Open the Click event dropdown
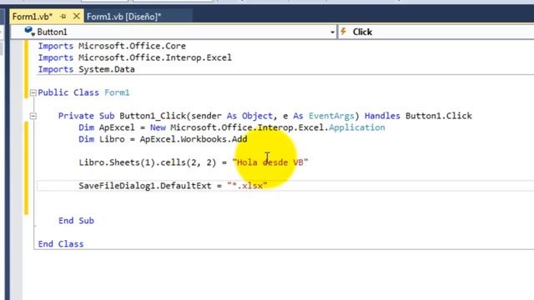The height and width of the screenshot is (300, 534). 436,32
